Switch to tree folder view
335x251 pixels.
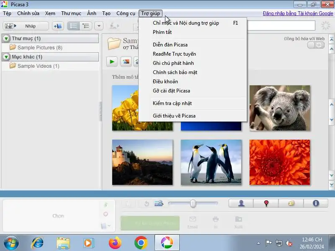click(x=86, y=26)
